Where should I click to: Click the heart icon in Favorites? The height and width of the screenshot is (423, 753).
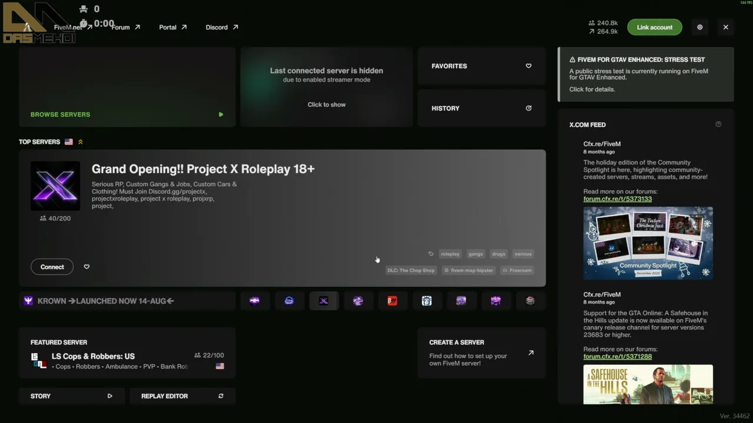click(x=528, y=66)
